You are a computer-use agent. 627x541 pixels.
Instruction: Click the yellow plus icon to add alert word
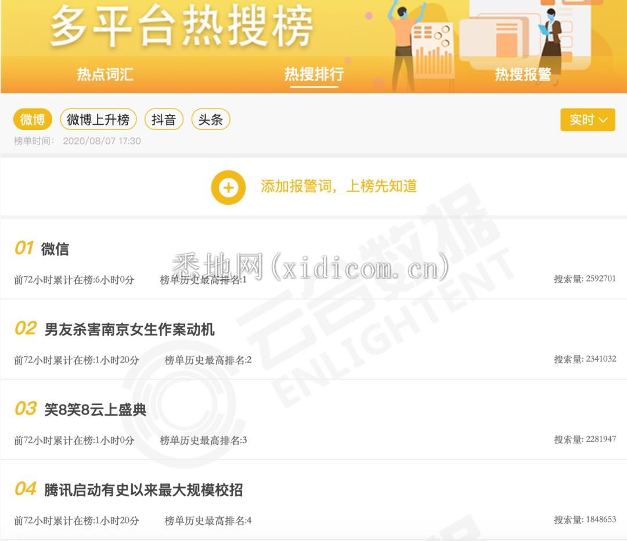click(x=228, y=187)
